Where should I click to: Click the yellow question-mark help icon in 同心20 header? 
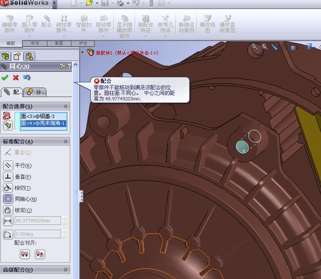point(62,66)
